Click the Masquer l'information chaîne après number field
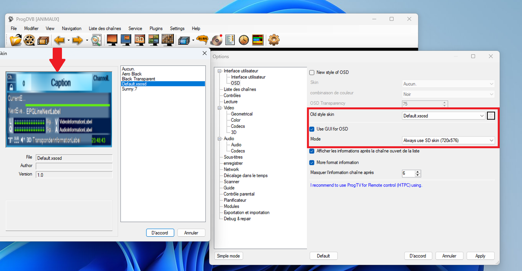522x271 pixels. pyautogui.click(x=409, y=173)
